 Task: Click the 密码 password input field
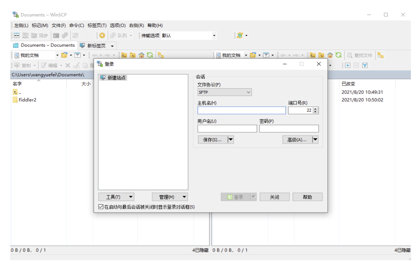[289, 129]
